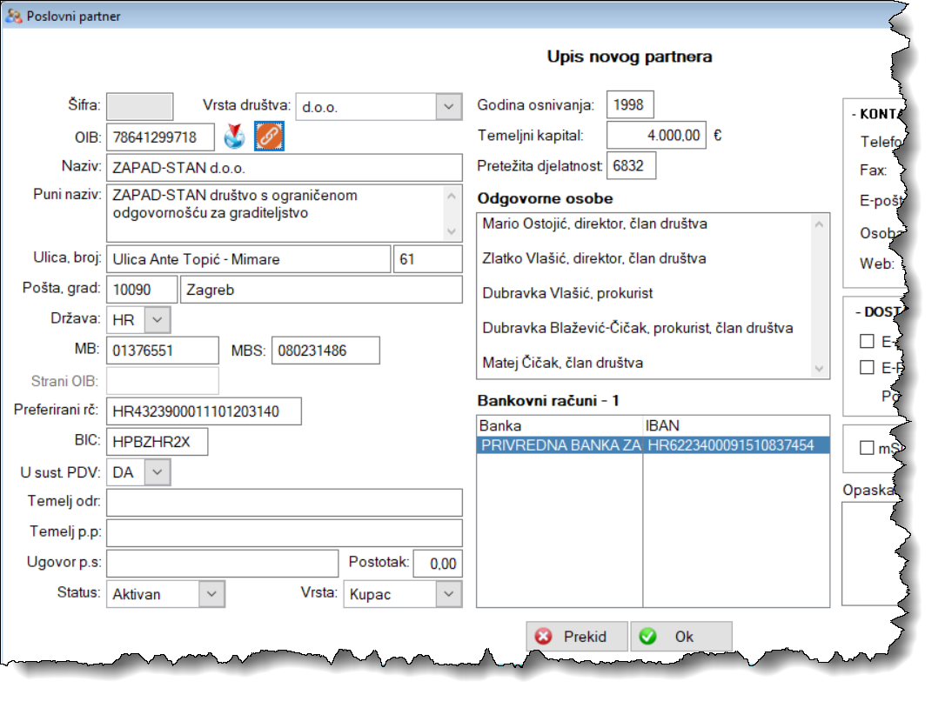Screen dimensions: 945x708
Task: Open the Status Aktivan dropdown
Action: tap(211, 594)
